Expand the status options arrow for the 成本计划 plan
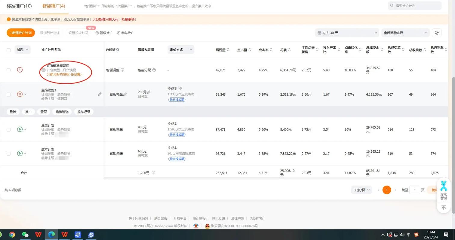Viewport: 455px width, 240px height. [25, 153]
